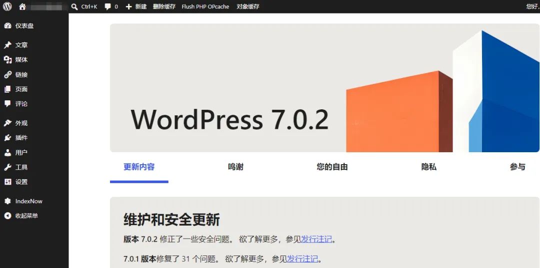Click the IndexNow gear icon
This screenshot has width=540, height=268.
pos(7,201)
